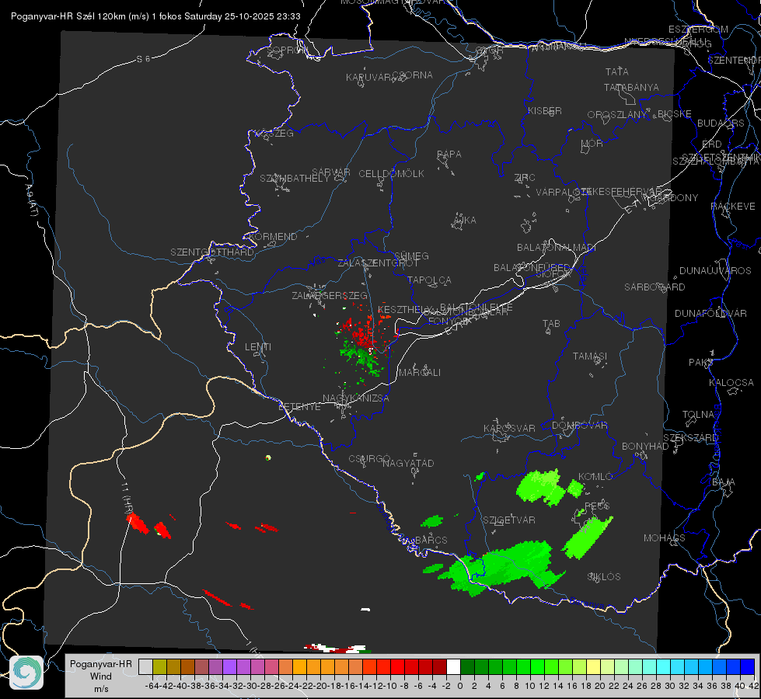The height and width of the screenshot is (699, 761).
Task: Select the BALATONFÜRED label
Action: click(532, 268)
